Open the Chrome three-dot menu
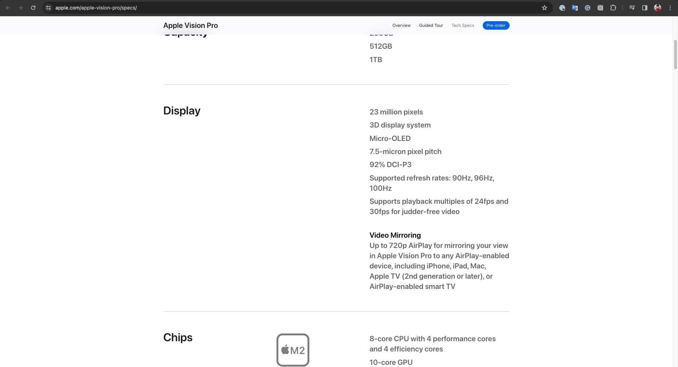The image size is (678, 367). point(670,8)
